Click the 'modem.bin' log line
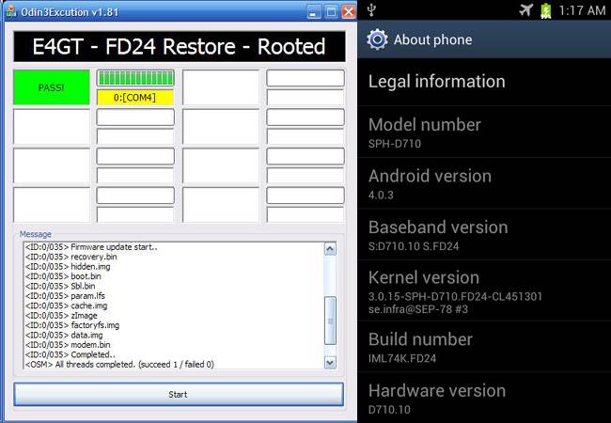 point(68,345)
